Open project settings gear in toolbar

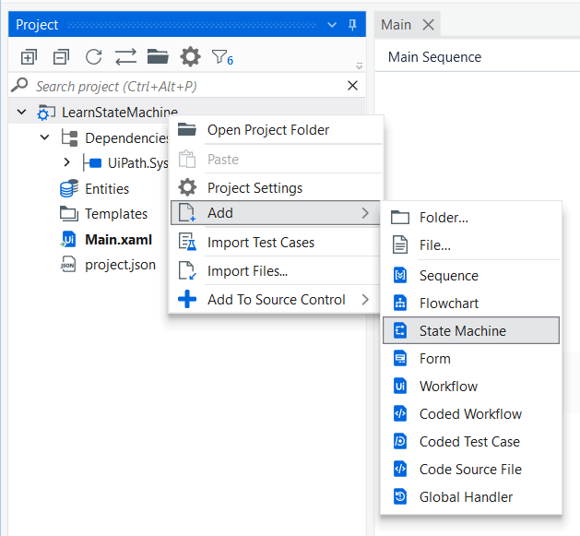click(x=190, y=57)
